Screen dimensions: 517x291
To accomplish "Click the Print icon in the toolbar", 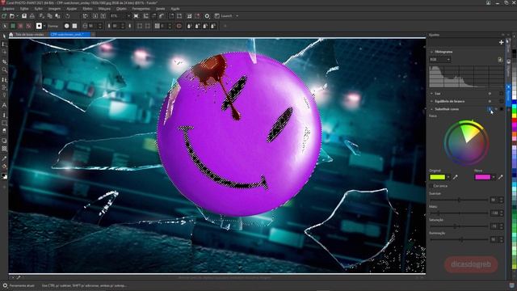I will [32, 16].
